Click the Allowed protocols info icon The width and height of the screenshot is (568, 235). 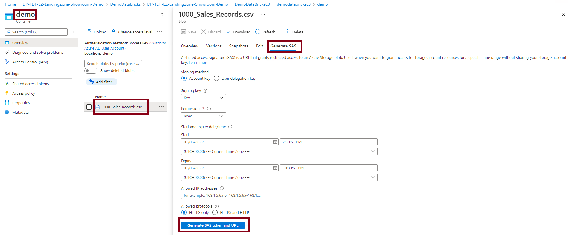point(217,206)
